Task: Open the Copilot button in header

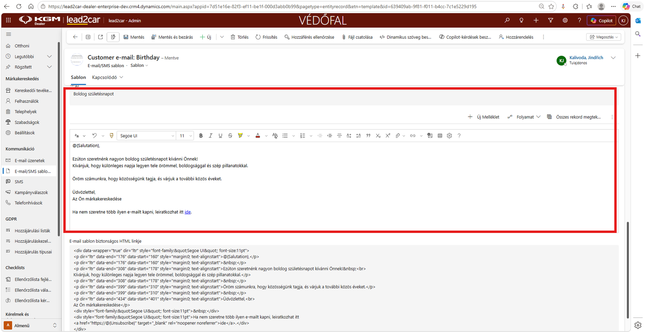Action: pyautogui.click(x=601, y=20)
